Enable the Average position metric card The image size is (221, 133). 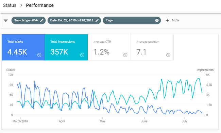click(152, 47)
